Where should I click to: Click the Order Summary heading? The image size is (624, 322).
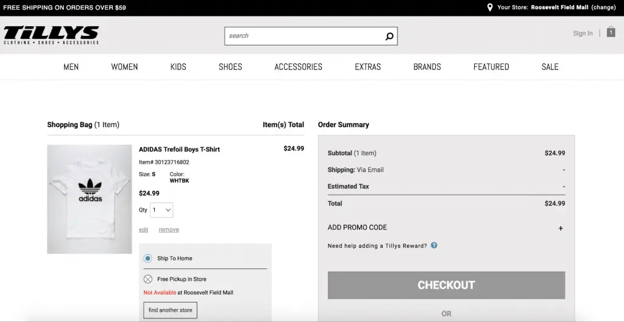click(344, 125)
